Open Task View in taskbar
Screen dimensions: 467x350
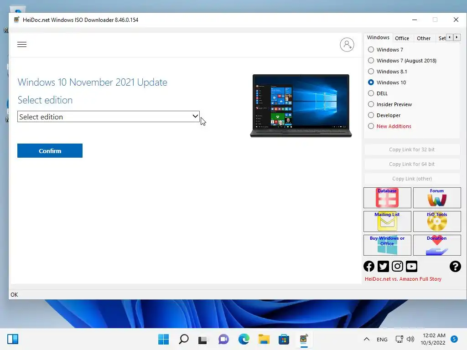tap(203, 339)
